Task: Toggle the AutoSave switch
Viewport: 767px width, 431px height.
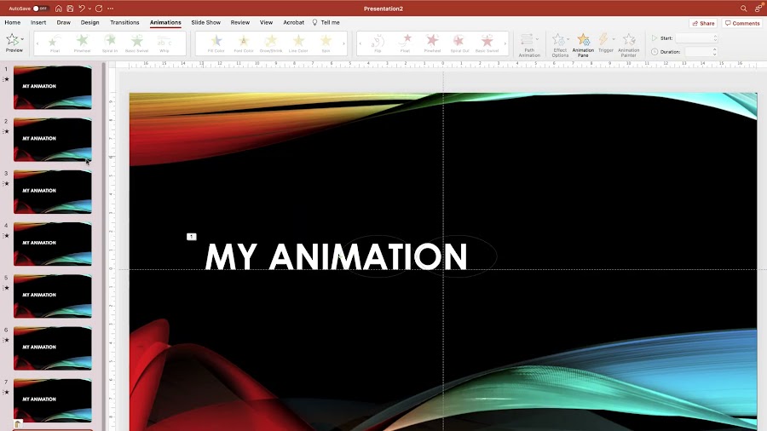Action: point(40,9)
